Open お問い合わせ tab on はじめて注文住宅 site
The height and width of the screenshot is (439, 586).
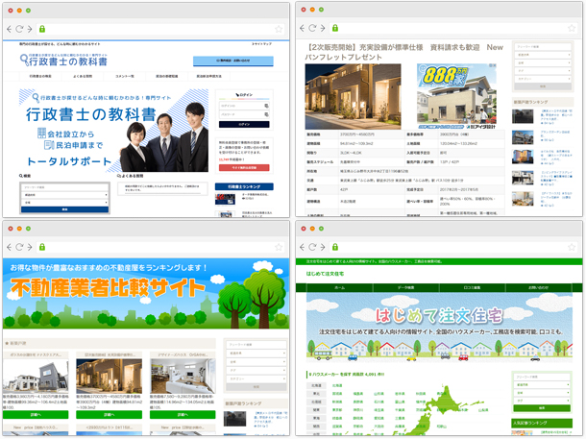pos(539,287)
